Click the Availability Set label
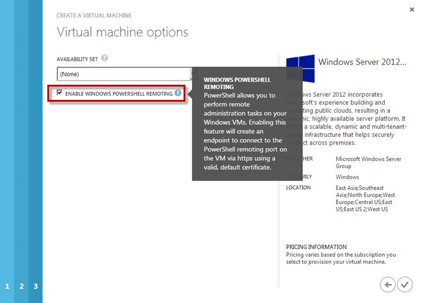This screenshot has width=421, height=303. click(77, 59)
